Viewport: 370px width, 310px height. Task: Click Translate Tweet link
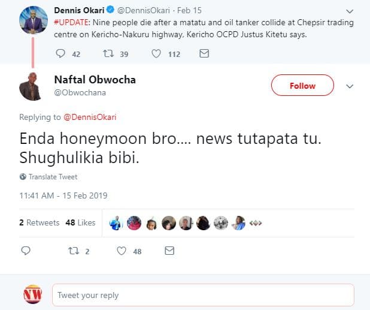[53, 177]
